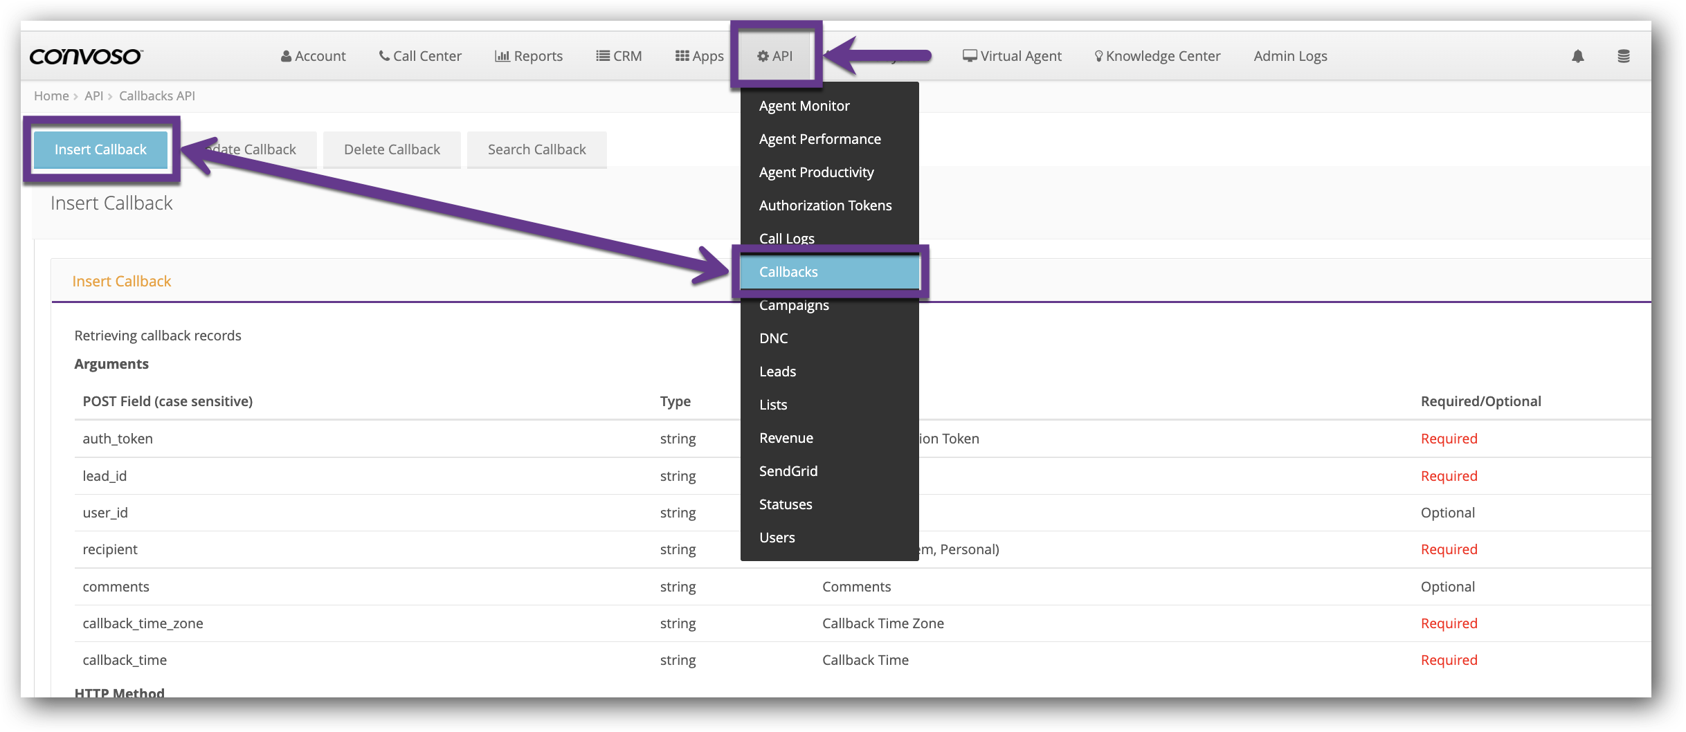Select Users from API dropdown
This screenshot has height=732, width=1686.
tap(829, 538)
